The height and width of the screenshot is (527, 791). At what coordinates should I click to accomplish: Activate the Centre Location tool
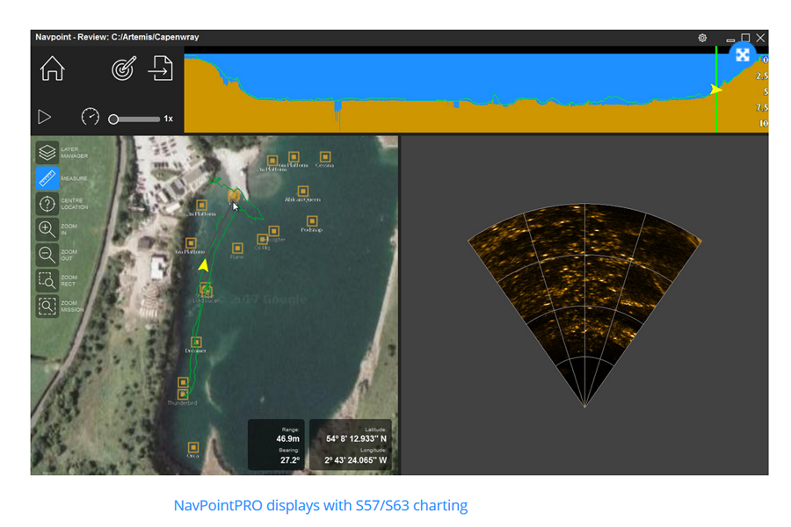point(46,204)
